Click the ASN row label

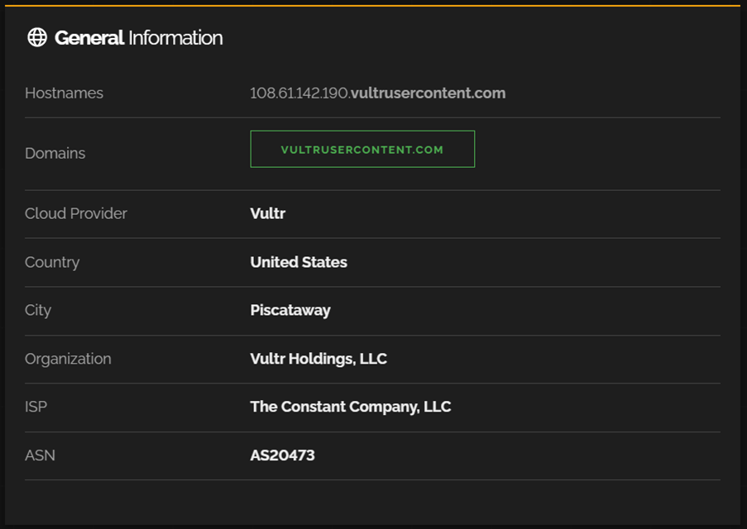click(x=40, y=455)
